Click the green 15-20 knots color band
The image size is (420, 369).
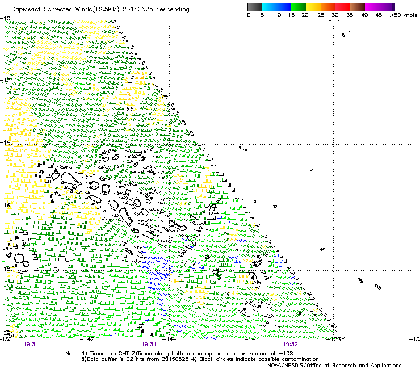[x=298, y=7]
